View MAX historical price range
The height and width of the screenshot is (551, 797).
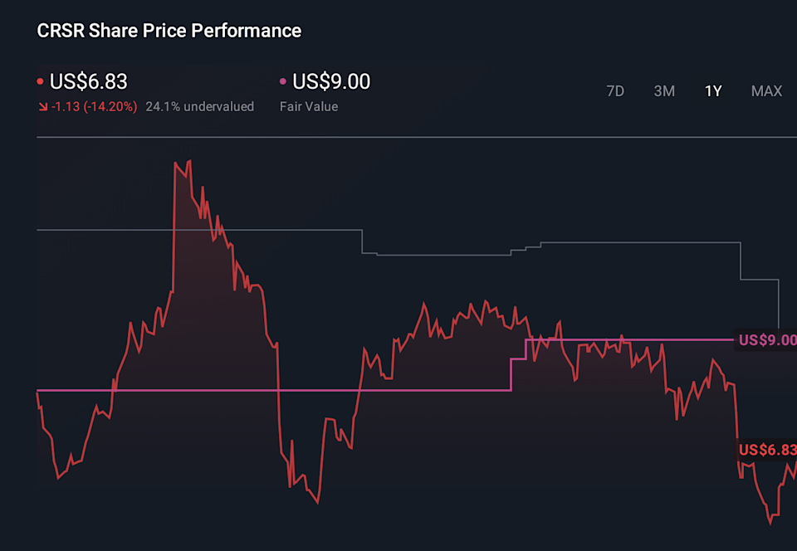click(765, 91)
